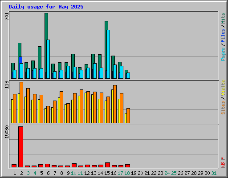228x178 pixels.
Task: Click the orange visits bar for day 16
Action: (x=115, y=104)
